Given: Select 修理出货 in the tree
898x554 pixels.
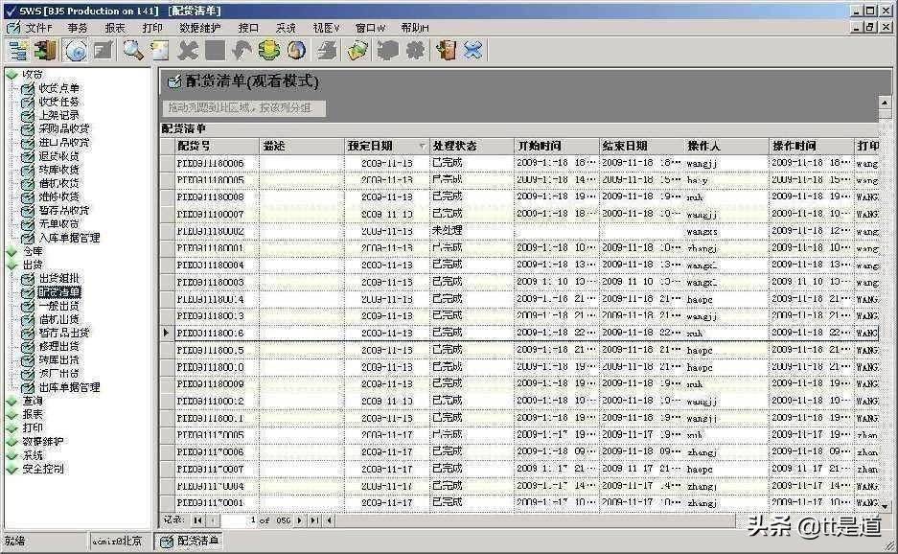Looking at the screenshot, I should [x=59, y=347].
